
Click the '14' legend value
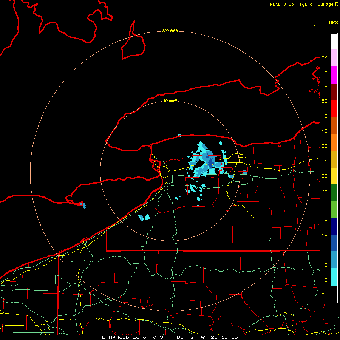coord(325,235)
